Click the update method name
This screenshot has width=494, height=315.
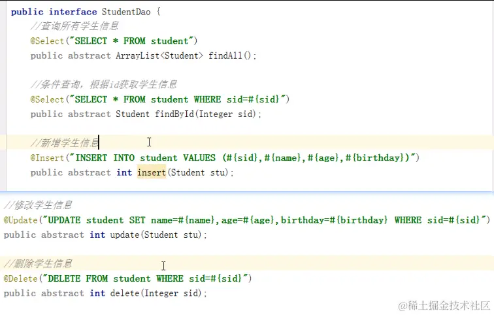point(125,235)
